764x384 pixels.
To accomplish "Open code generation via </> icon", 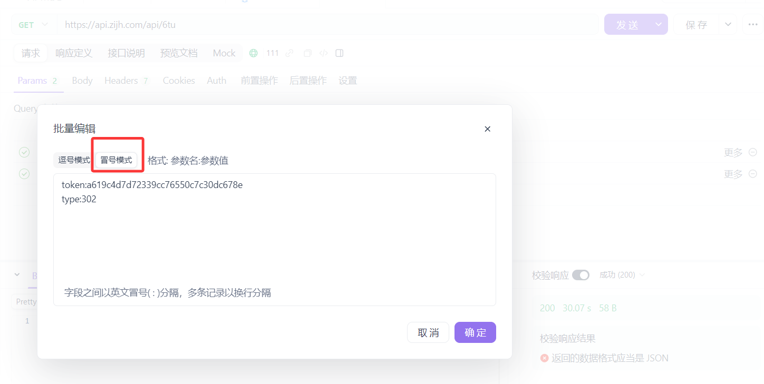I will click(x=323, y=53).
